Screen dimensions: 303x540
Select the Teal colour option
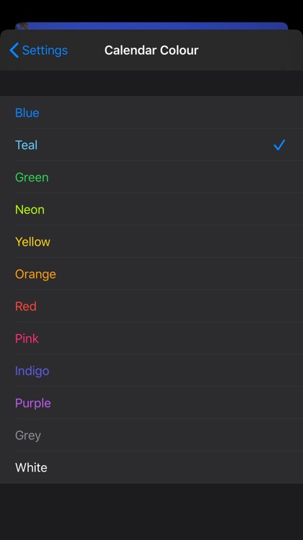click(x=151, y=145)
